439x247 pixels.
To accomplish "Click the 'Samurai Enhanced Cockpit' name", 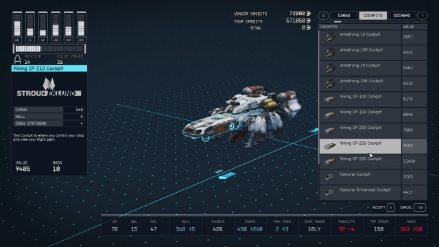I will 366,190.
